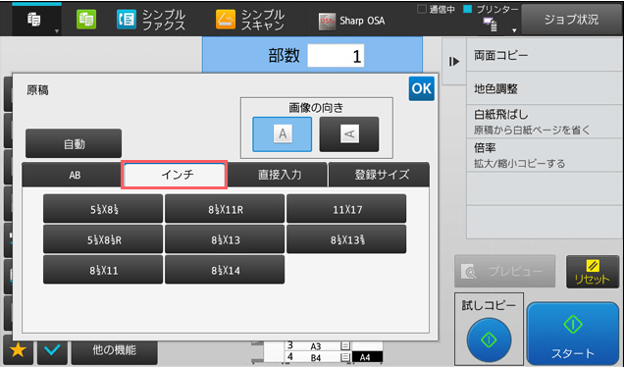The height and width of the screenshot is (367, 624).
Task: Open 白紙飛ばし setting
Action: point(545,122)
